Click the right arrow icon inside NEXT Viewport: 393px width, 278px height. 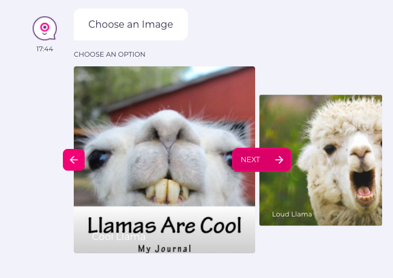(279, 160)
